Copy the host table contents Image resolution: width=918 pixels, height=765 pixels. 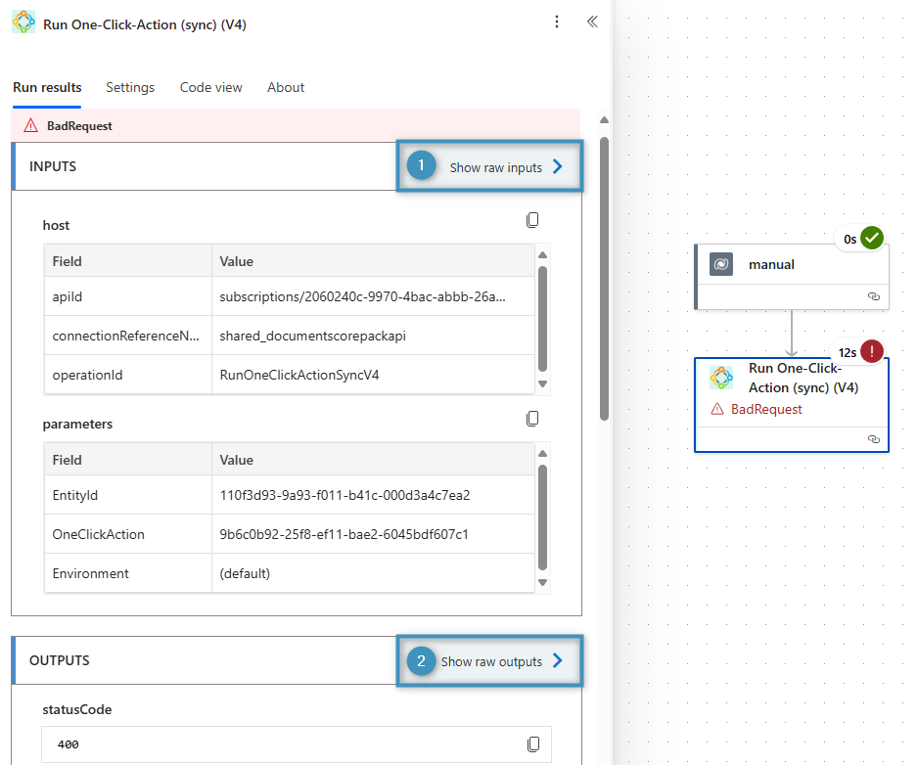pos(532,220)
